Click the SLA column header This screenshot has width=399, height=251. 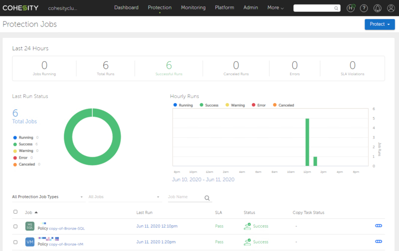[218, 213]
